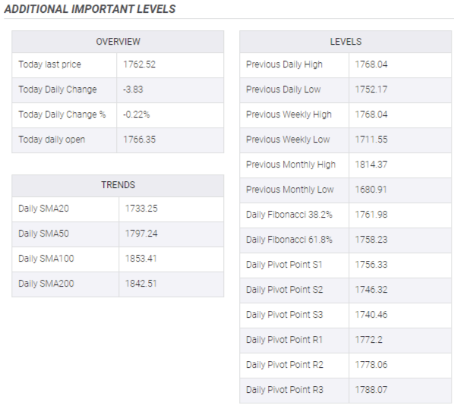Click the Previous Weekly Low value 1711.55
This screenshot has width=454, height=408.
click(371, 140)
